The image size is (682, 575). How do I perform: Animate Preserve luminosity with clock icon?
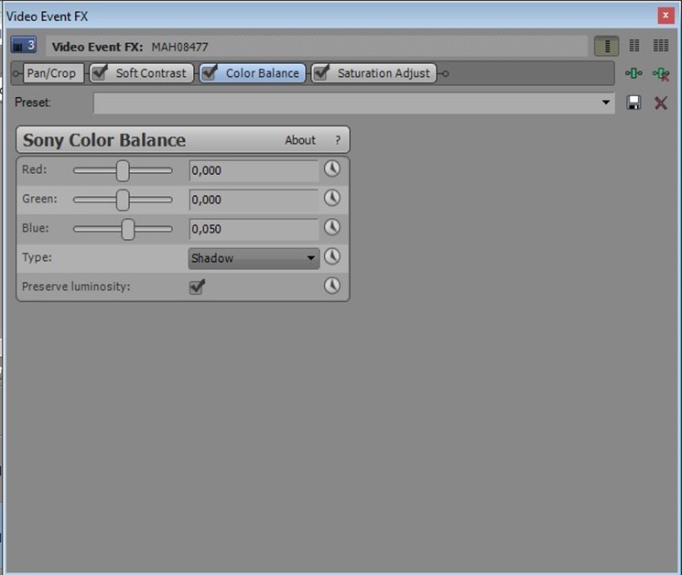point(332,286)
